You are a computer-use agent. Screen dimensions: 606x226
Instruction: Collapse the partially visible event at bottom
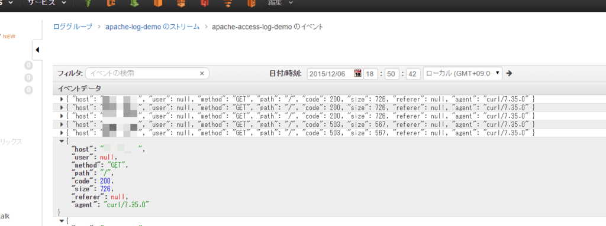pos(62,221)
